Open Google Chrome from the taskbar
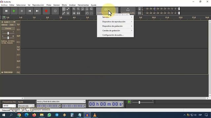Viewport: 211px width, 118px height. pyautogui.click(x=19, y=115)
